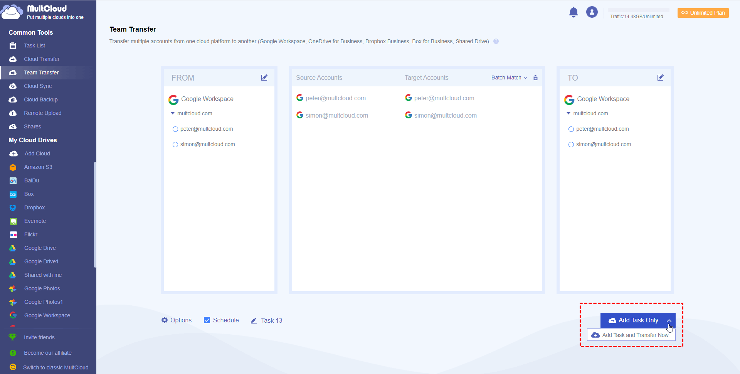The image size is (740, 374).
Task: Click target account simon@multcloud.com in matches
Action: [x=446, y=115]
